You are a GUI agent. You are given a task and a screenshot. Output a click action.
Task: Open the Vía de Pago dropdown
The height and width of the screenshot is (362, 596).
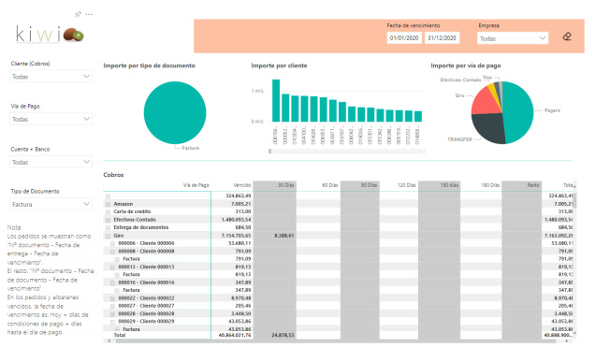tap(51, 119)
